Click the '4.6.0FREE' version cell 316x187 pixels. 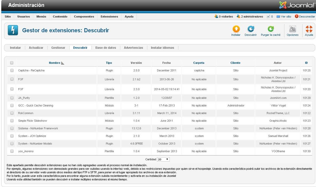tap(136, 143)
